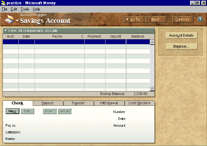This screenshot has width=207, height=146.
Task: Click the account register book icon
Action: tap(9, 19)
